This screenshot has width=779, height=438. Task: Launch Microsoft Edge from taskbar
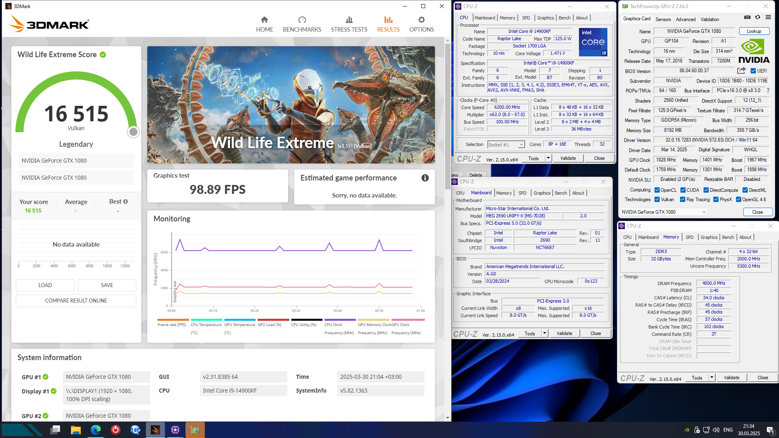(96, 429)
